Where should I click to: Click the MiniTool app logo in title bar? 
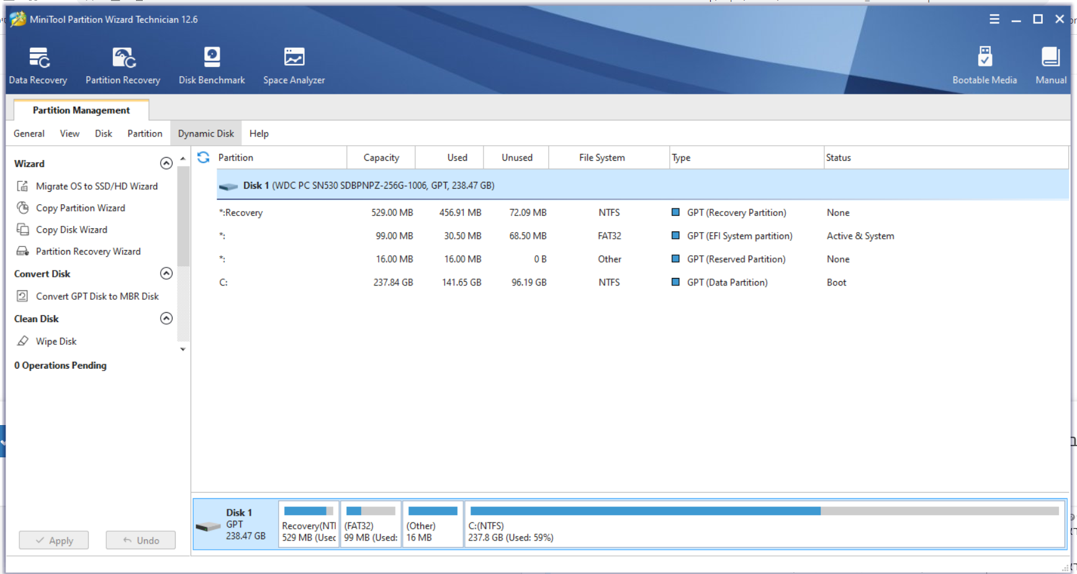tap(18, 19)
